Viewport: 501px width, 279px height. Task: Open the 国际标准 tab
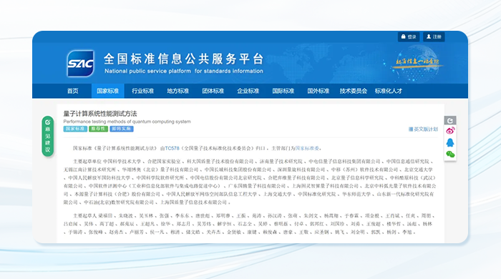283,91
